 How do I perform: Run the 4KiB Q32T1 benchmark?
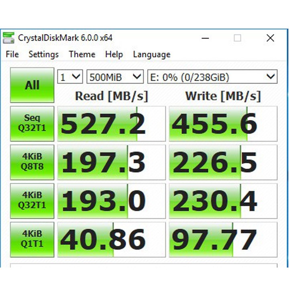(32, 201)
